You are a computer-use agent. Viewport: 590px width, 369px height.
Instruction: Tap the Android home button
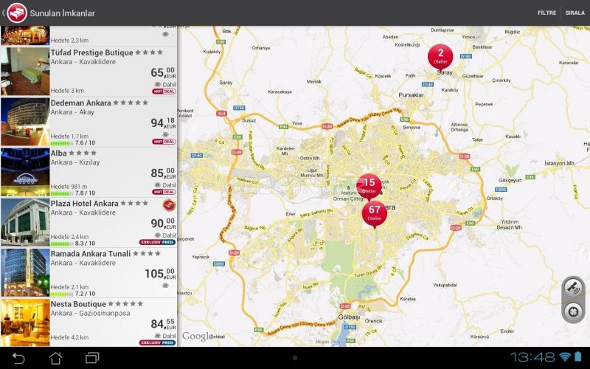55,358
